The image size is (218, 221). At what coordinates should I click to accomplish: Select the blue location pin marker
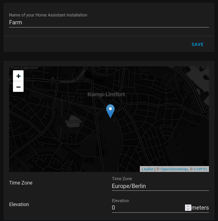[x=110, y=111]
